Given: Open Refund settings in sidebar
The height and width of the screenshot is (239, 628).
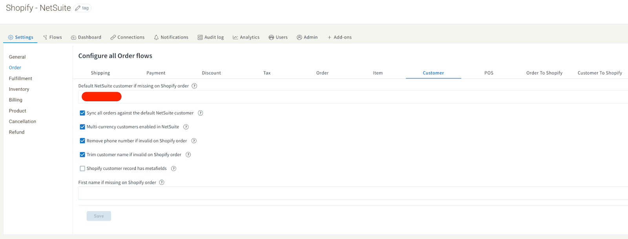Looking at the screenshot, I should click(16, 132).
